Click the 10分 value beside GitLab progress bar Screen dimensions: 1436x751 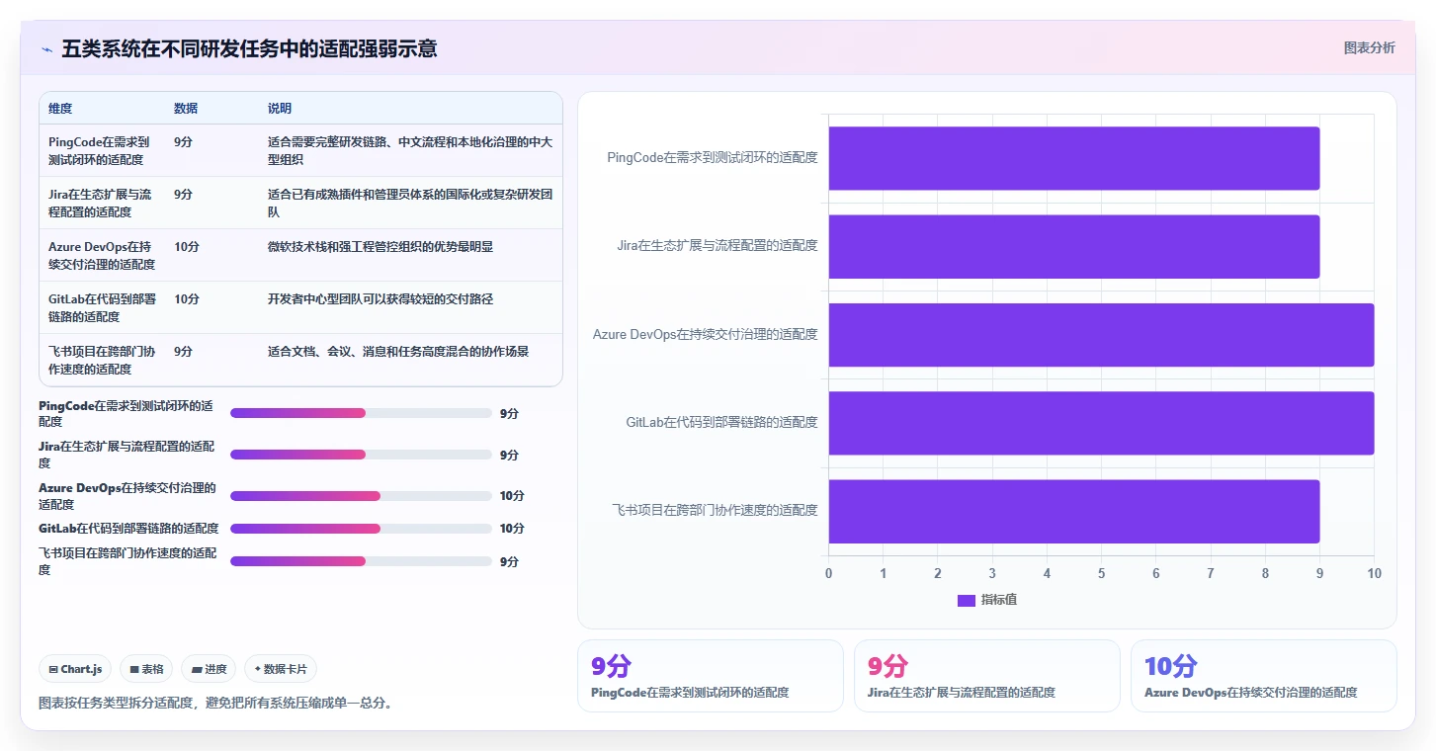pos(512,529)
